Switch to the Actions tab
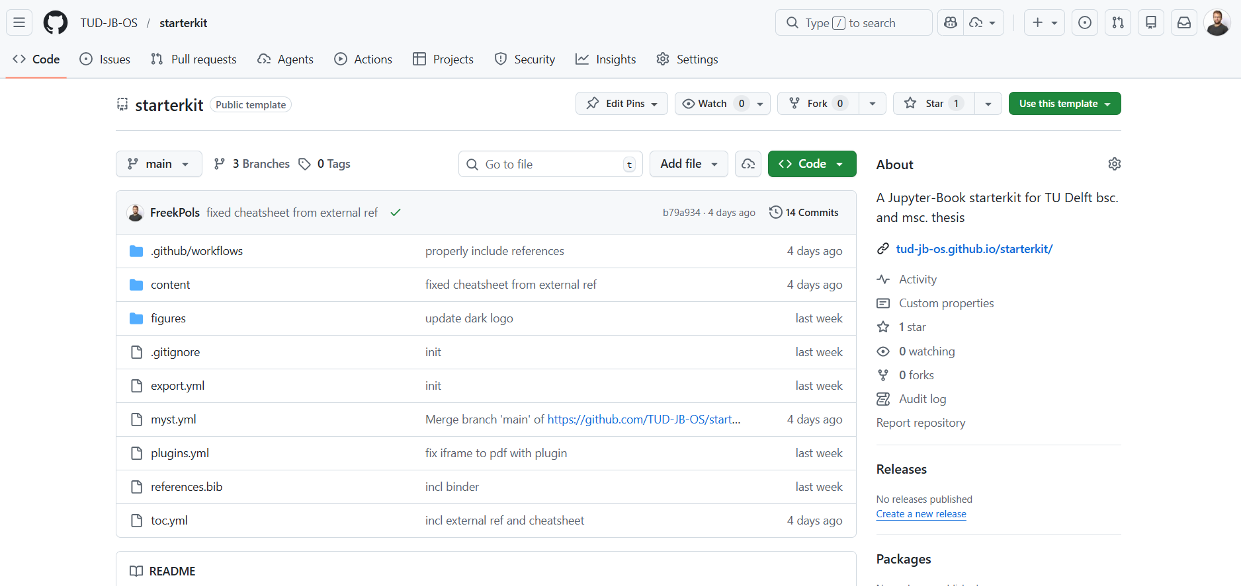 (x=363, y=59)
